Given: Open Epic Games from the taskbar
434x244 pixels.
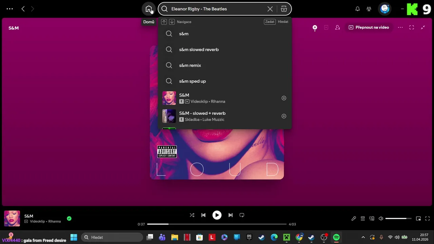Looking at the screenshot, I should point(249,237).
